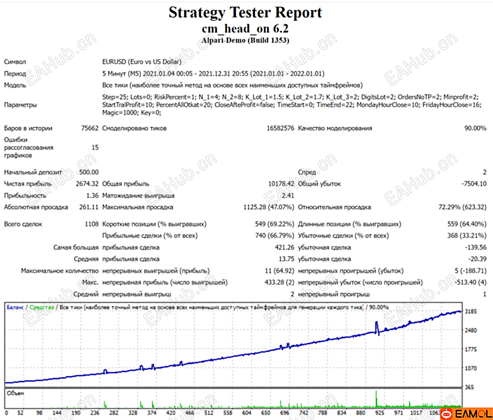Click the "Параметры" row label
This screenshot has width=493, height=420.
[20, 105]
